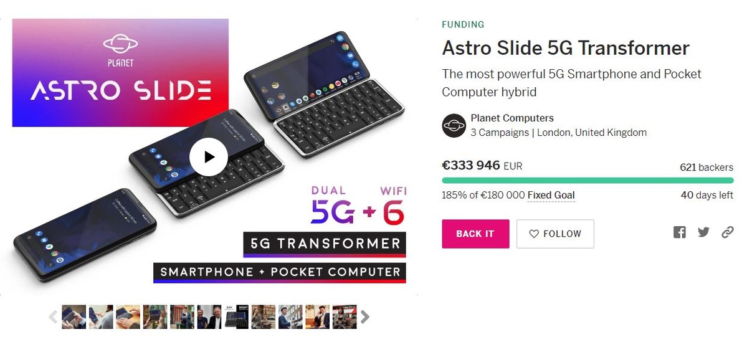This screenshot has height=347, width=747.
Task: Click the heart icon in Follow button
Action: click(534, 234)
